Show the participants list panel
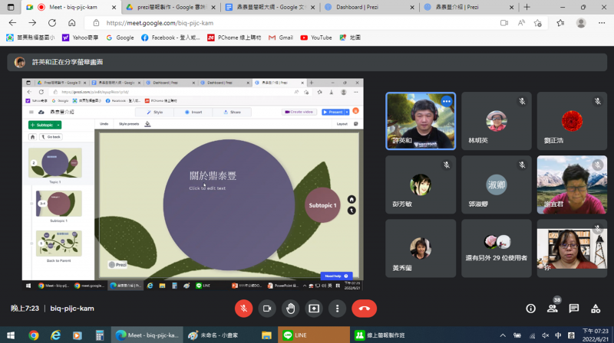The height and width of the screenshot is (343, 614). [x=553, y=308]
